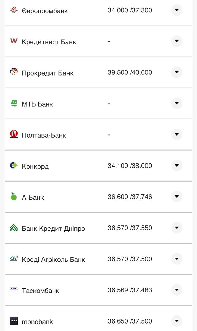The width and height of the screenshot is (197, 331).
Task: Open the Прокредит Банк dropdown arrow
Action: tap(177, 72)
